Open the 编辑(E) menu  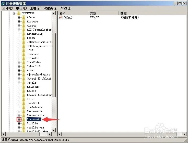click(x=21, y=8)
